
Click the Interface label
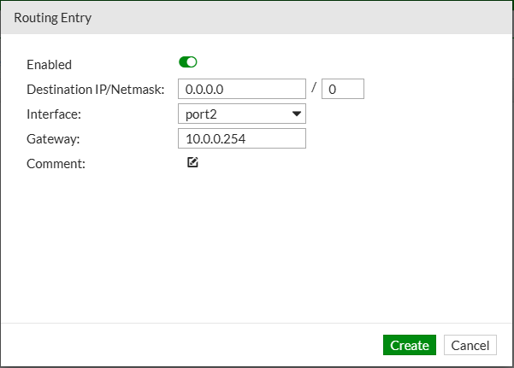tap(54, 114)
